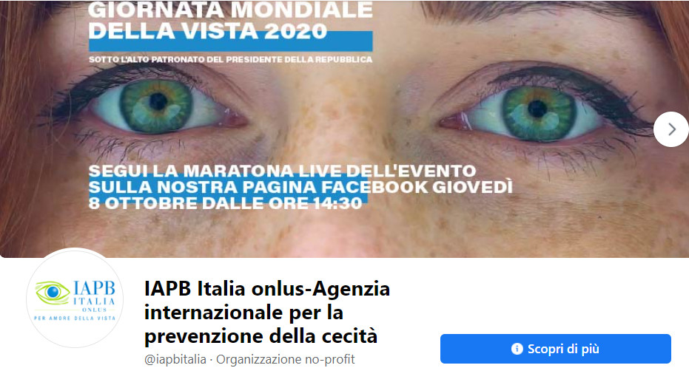
Task: Click the right green eye in cover photo
Action: [x=537, y=114]
